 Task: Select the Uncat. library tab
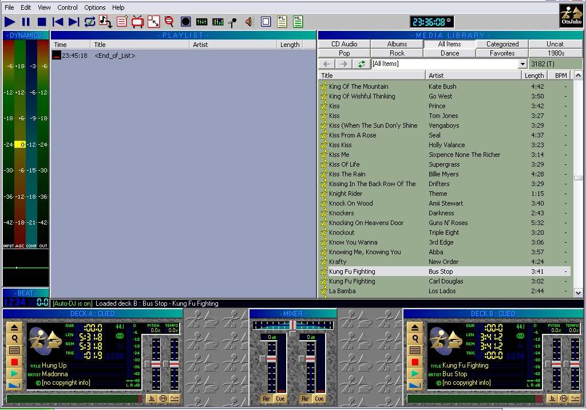pyautogui.click(x=555, y=44)
